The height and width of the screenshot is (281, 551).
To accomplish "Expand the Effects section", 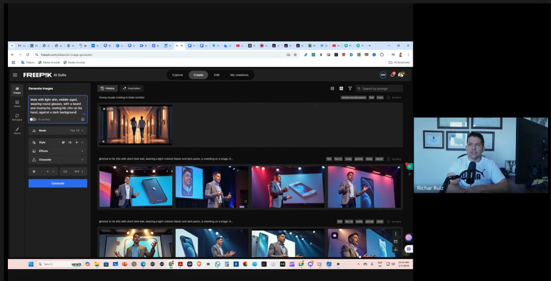I will click(58, 151).
